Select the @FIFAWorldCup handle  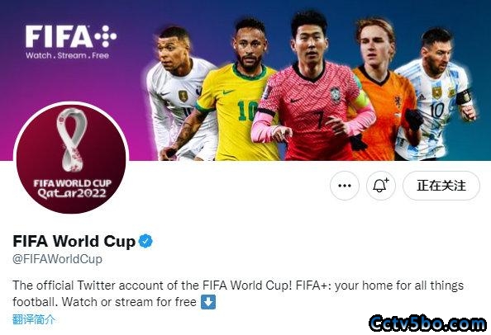click(57, 259)
